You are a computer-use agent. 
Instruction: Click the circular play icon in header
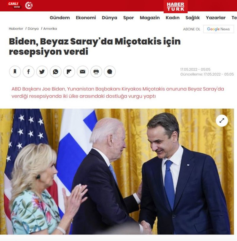point(29,5)
